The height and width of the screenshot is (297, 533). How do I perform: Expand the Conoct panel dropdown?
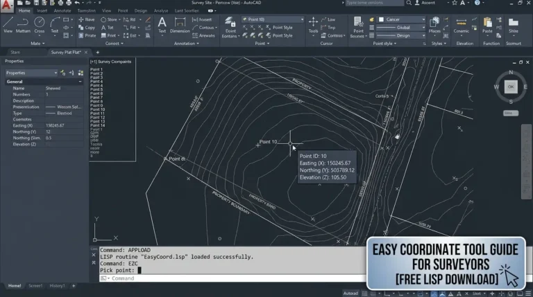click(x=115, y=44)
